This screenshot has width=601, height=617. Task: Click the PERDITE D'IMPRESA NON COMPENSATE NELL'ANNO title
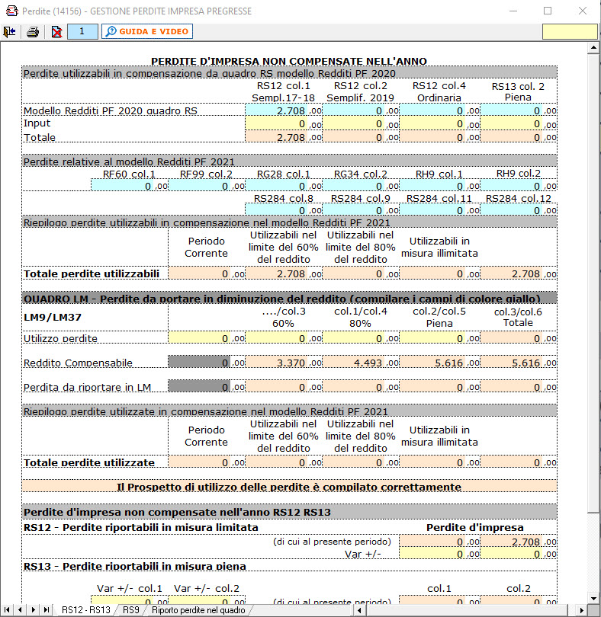coord(289,61)
